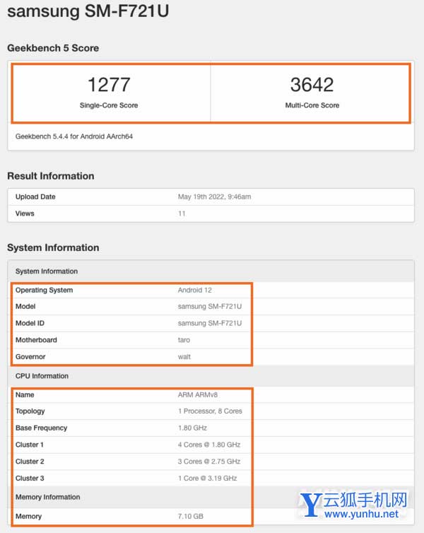The height and width of the screenshot is (533, 424).
Task: Select the taro motherboard value
Action: tap(184, 340)
